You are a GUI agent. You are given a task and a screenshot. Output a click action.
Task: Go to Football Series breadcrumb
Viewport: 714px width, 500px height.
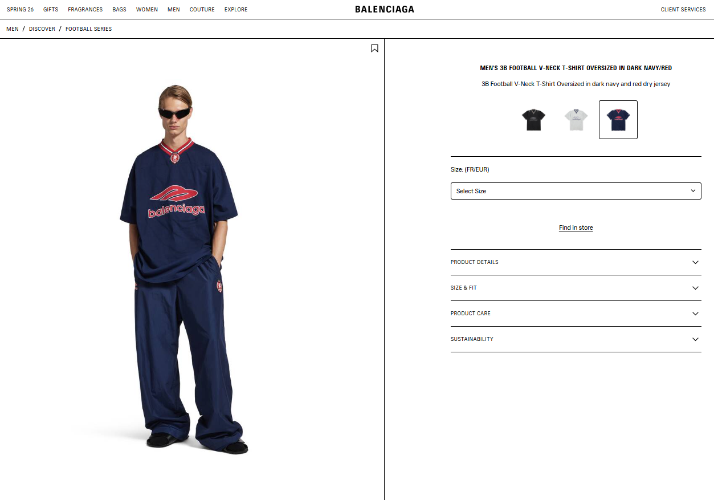click(88, 29)
